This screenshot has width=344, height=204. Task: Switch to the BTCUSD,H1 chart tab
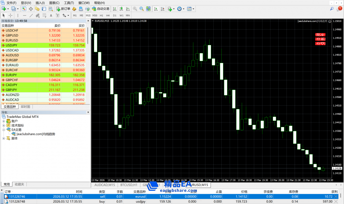pyautogui.click(x=129, y=185)
